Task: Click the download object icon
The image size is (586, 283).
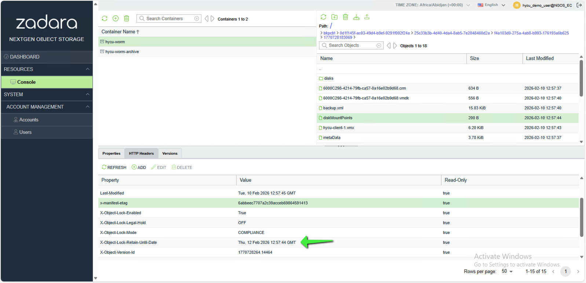Action: tap(356, 17)
